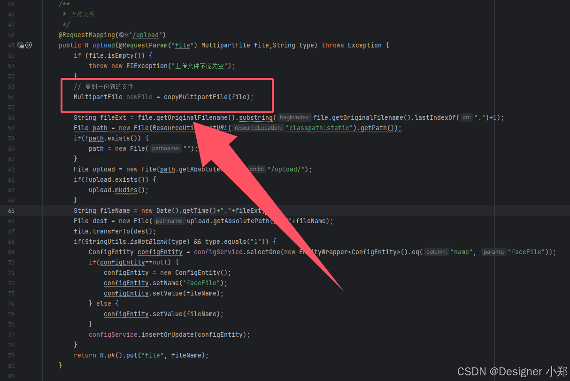The width and height of the screenshot is (570, 381).
Task: Click the string "上传文件不能为空"
Action: [x=200, y=66]
